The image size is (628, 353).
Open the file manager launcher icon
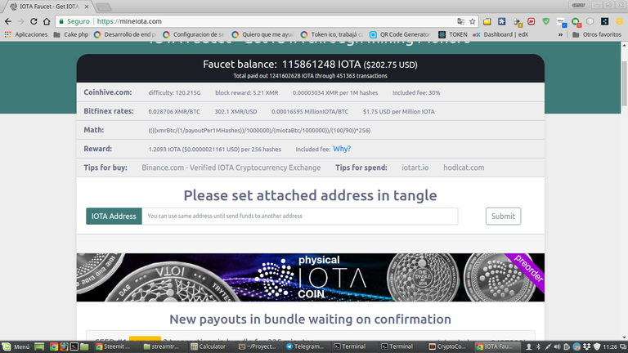click(84, 346)
